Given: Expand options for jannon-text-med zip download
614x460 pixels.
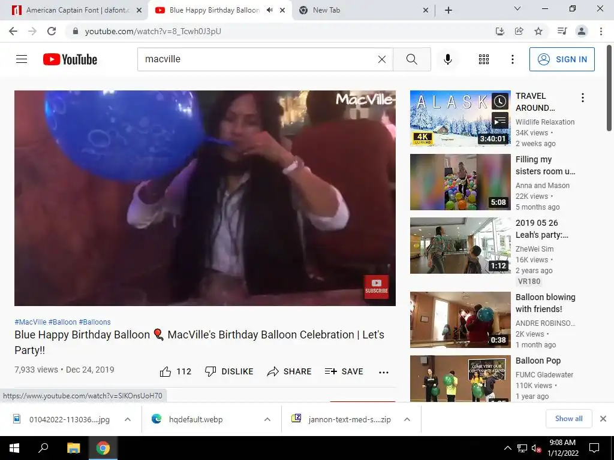Looking at the screenshot, I should click(407, 419).
